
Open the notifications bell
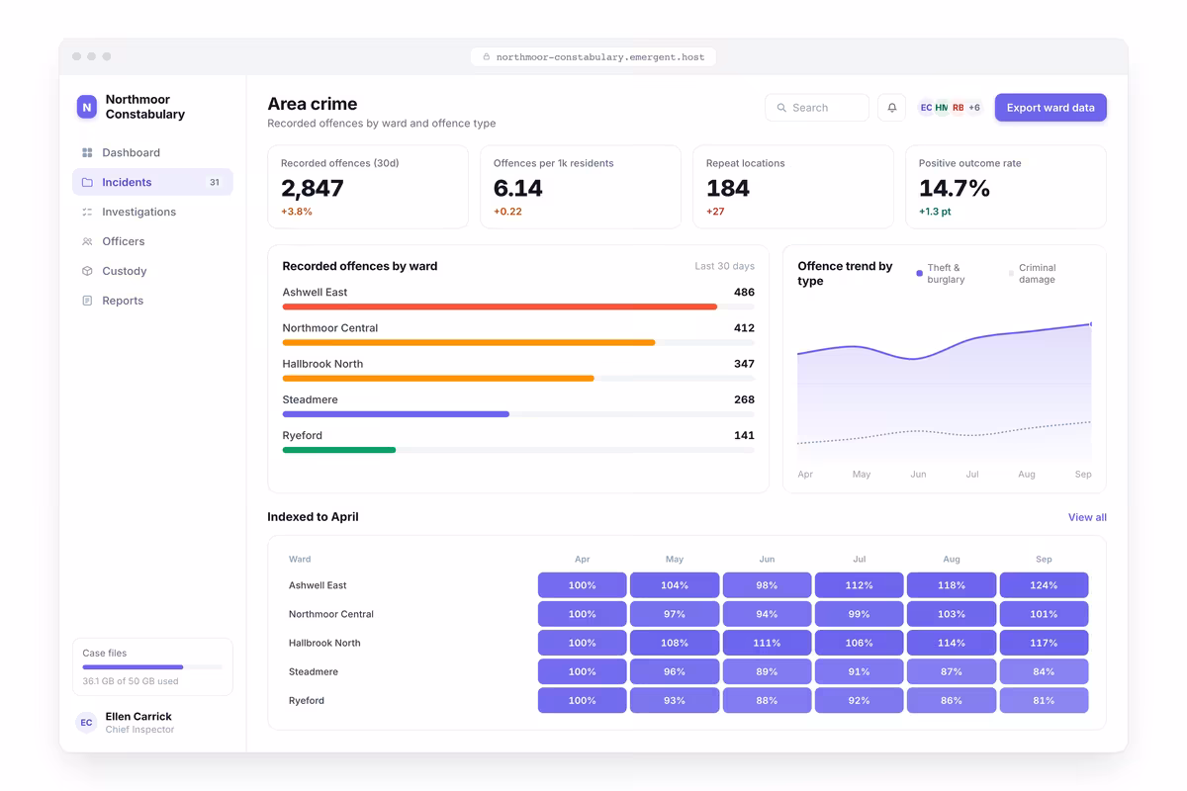tap(891, 108)
